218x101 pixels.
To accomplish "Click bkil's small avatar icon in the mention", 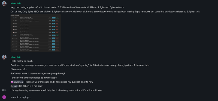I will (12, 86).
